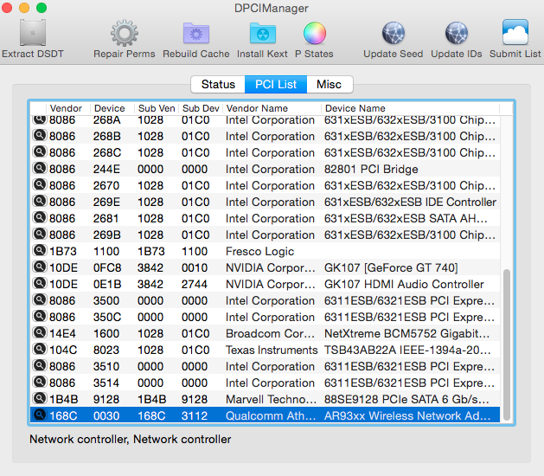Screen dimensions: 544x476
Task: Click magnifier icon on HDMI Audio Controller row
Action: coord(40,283)
